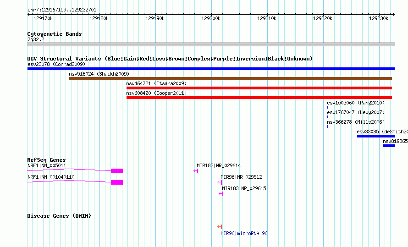Click the nsv819865 label text
408x247 pixels.
coord(395,142)
